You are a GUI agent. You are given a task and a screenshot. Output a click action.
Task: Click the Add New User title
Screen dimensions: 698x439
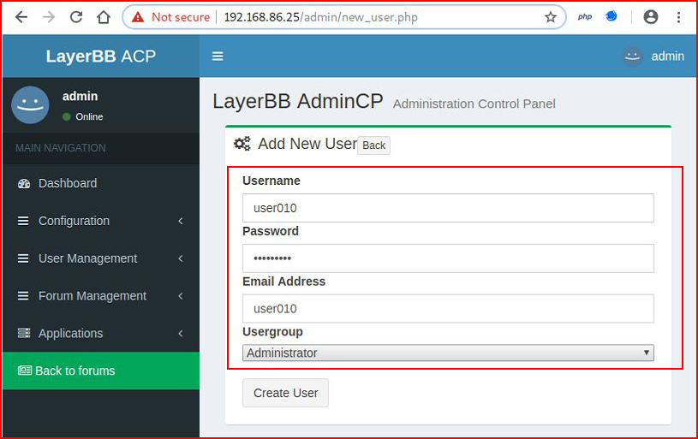(307, 144)
